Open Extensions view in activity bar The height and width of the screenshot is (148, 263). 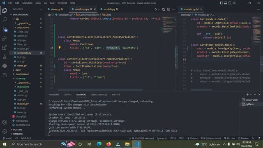[5, 48]
